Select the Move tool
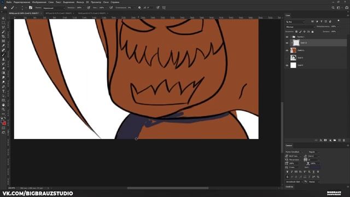This screenshot has height=197, width=350. click(x=3, y=18)
